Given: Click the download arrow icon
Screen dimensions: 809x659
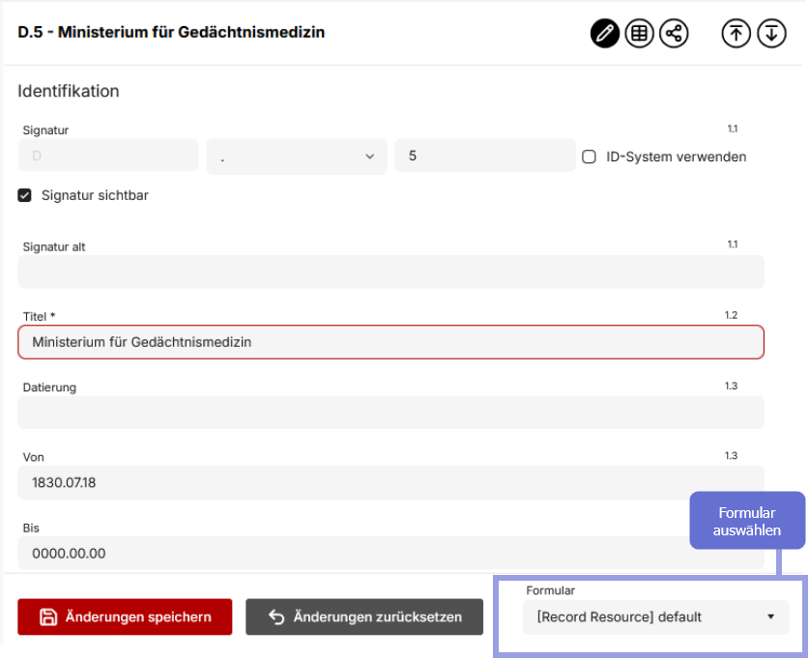Looking at the screenshot, I should 771,33.
